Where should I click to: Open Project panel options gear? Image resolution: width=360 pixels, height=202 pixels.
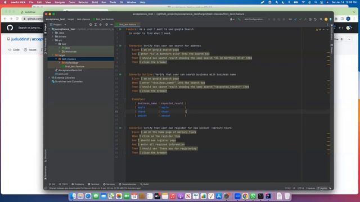tap(106, 25)
